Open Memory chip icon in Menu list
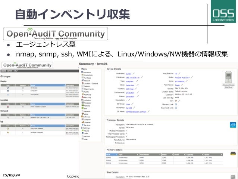 pos(82,105)
